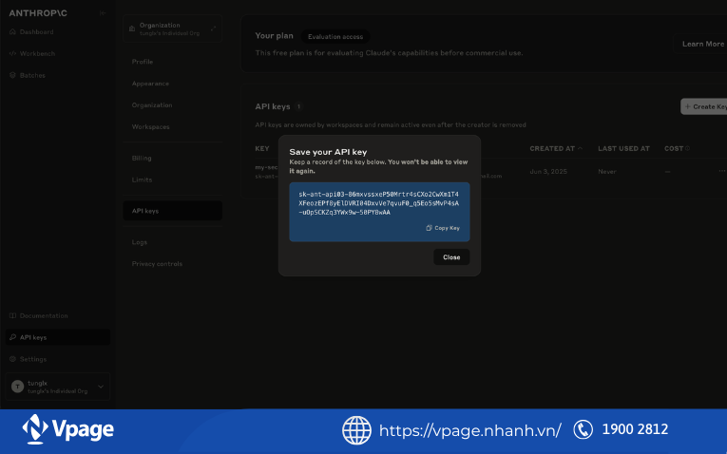Go to Organization settings page

152,105
